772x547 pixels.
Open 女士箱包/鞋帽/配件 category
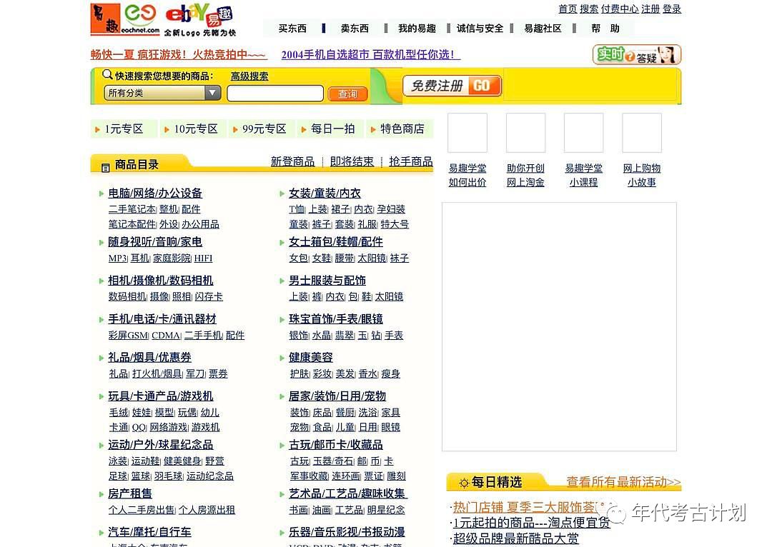pos(336,242)
